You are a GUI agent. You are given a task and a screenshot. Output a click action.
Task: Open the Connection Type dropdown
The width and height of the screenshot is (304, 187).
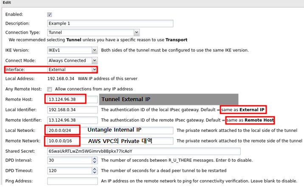(136, 33)
